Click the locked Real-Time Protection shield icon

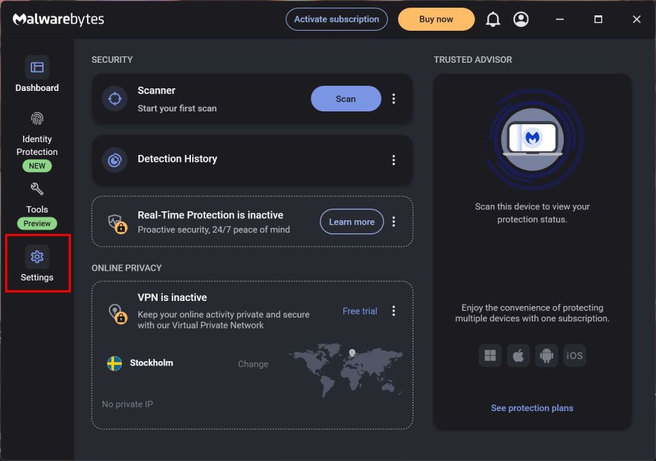(117, 223)
